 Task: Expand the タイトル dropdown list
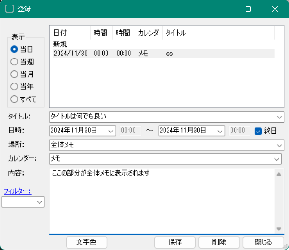(x=279, y=117)
